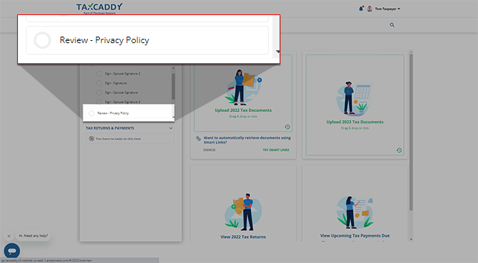Click the Tom Taxpayer profile avatar

click(x=369, y=9)
